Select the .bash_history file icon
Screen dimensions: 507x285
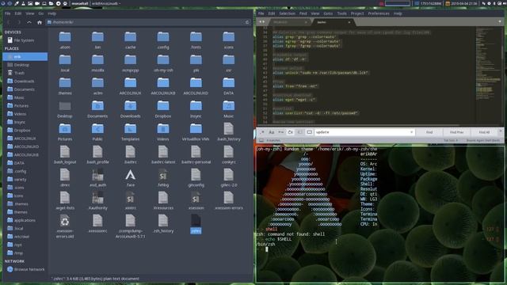coord(229,128)
